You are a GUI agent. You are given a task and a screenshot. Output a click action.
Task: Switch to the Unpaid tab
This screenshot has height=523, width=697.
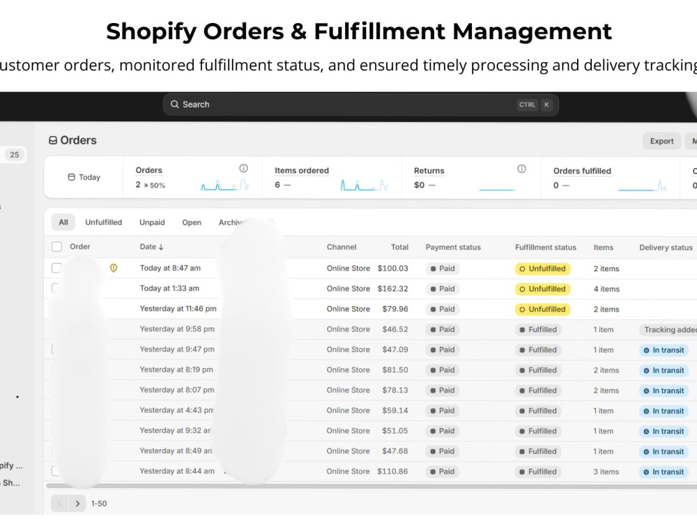click(x=152, y=222)
